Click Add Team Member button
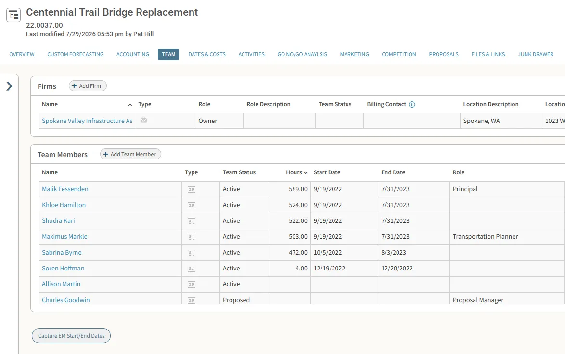The height and width of the screenshot is (354, 565). [130, 154]
